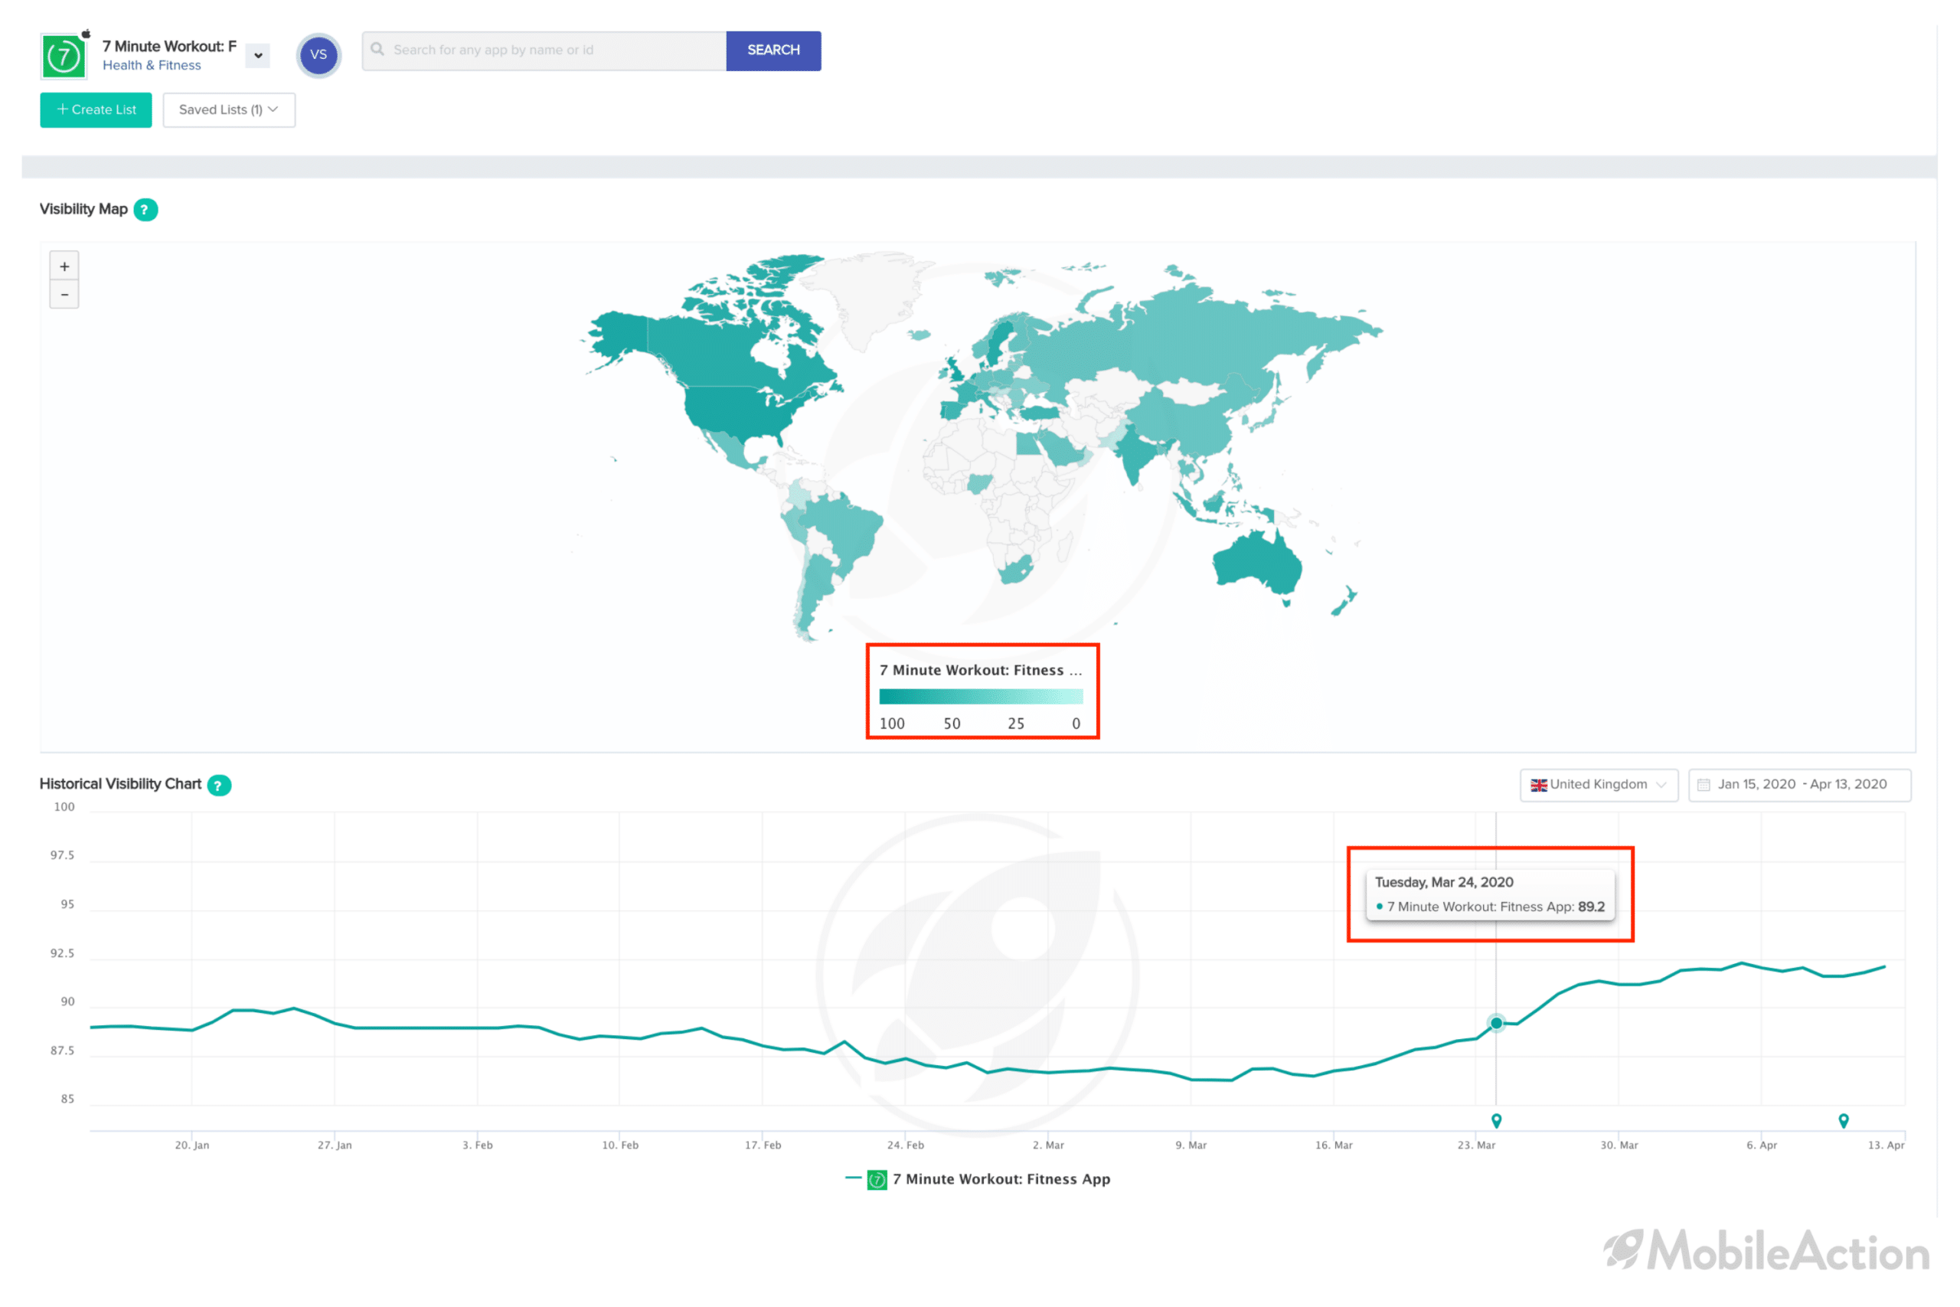Click the Health & Fitness category link
This screenshot has height=1307, width=1960.
(x=152, y=65)
